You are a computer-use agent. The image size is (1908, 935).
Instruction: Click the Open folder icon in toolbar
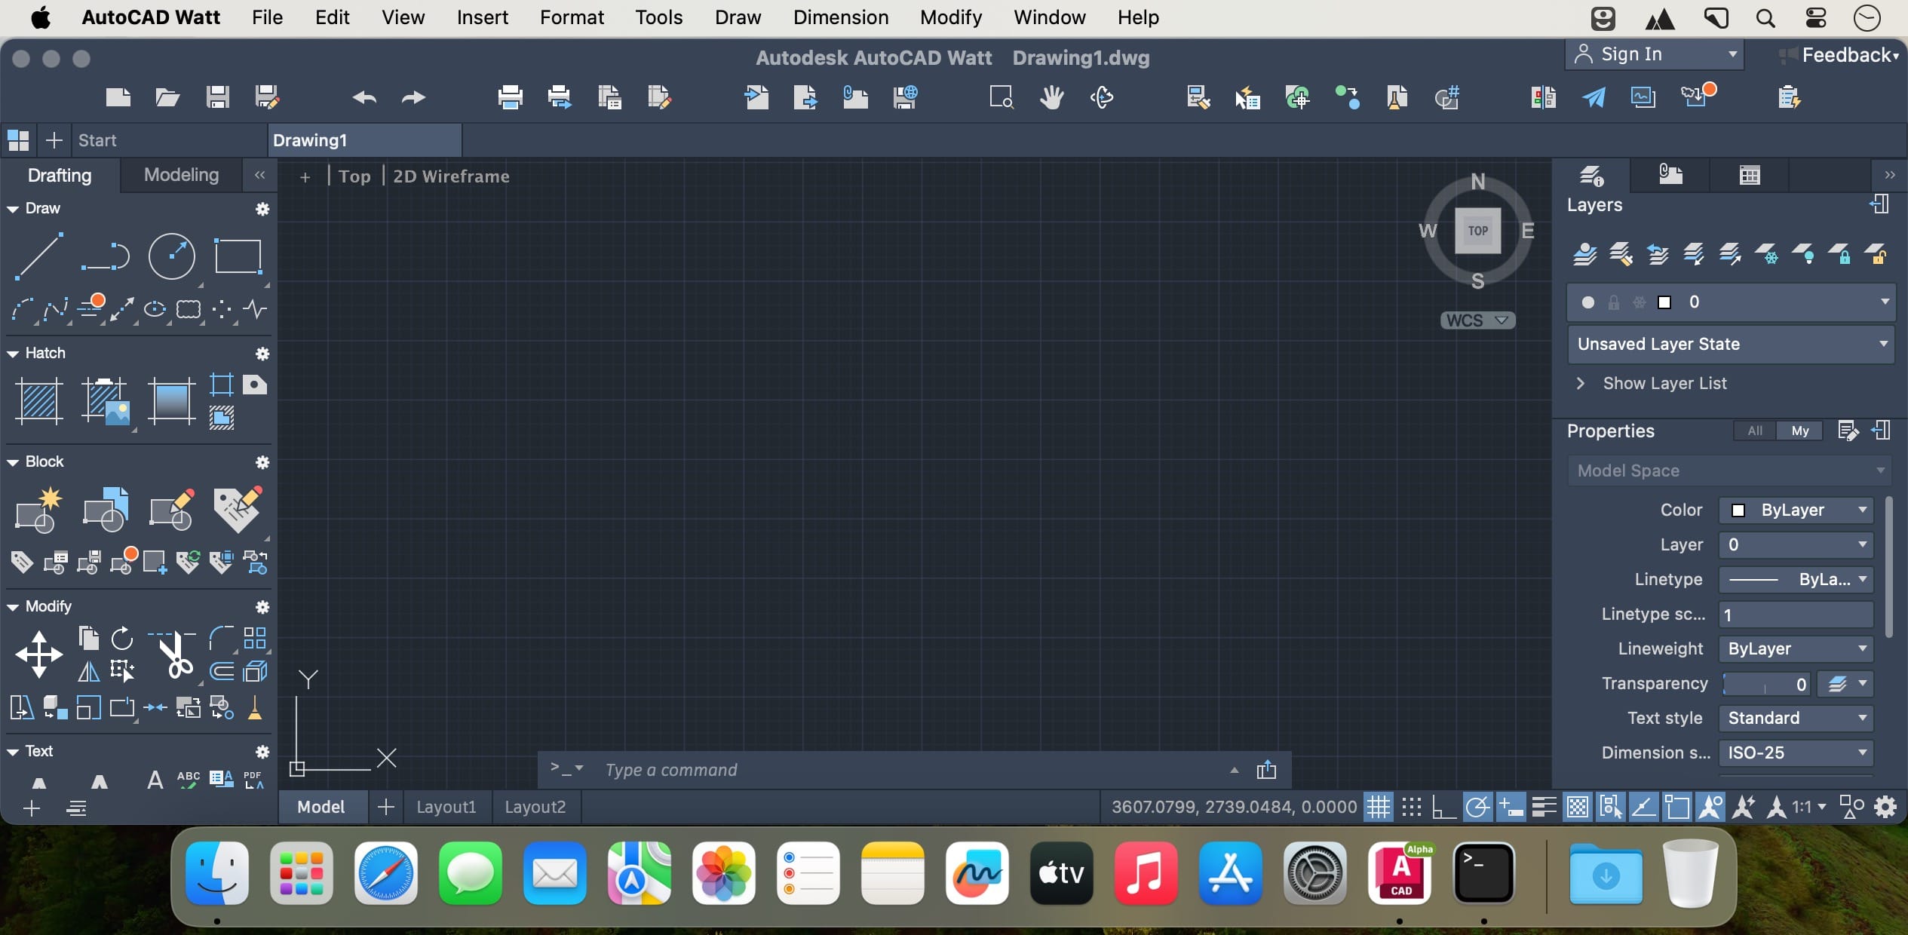point(167,97)
